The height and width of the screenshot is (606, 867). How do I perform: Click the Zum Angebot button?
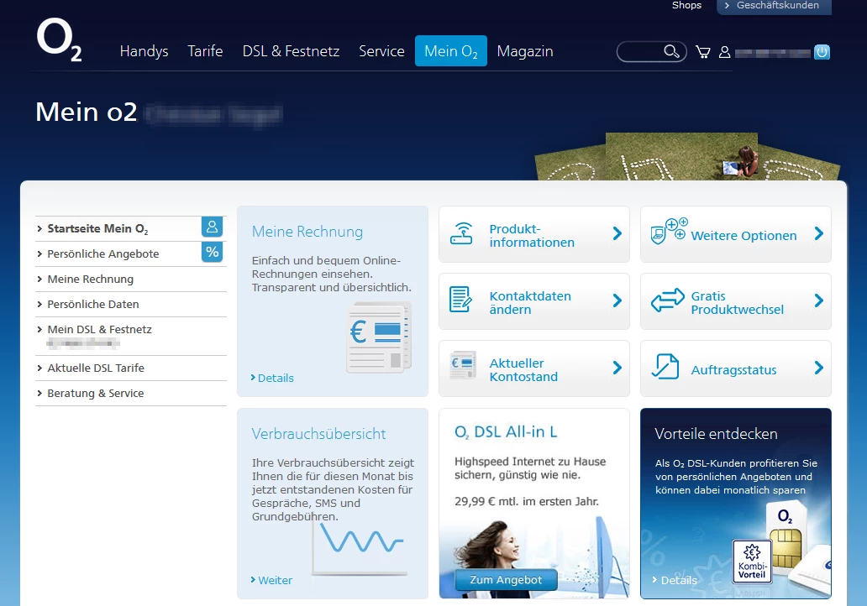pos(506,579)
